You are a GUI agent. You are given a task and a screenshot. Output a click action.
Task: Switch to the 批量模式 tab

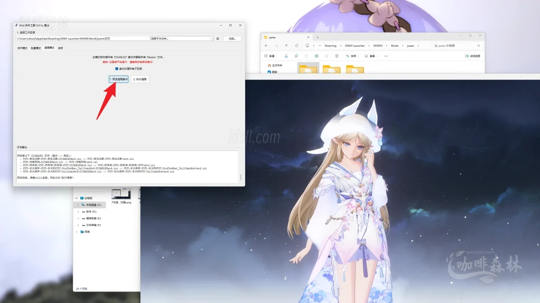click(36, 48)
